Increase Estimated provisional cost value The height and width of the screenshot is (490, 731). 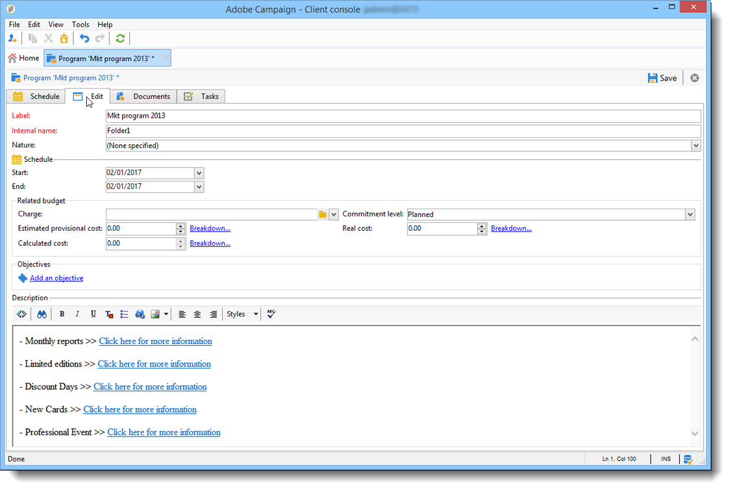click(180, 226)
